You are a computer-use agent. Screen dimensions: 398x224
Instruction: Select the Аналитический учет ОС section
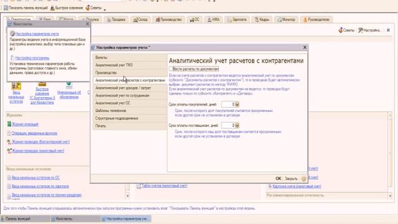click(x=130, y=103)
